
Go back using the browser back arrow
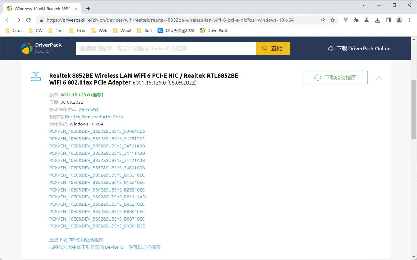click(7, 20)
